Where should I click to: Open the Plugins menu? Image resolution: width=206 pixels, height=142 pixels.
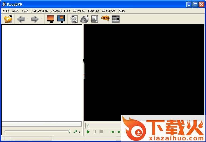pos(93,11)
